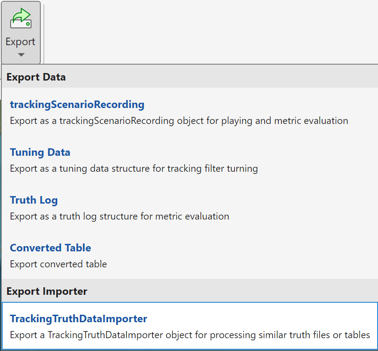Pick Converted Table from the export menu
The height and width of the screenshot is (351, 378).
point(51,248)
